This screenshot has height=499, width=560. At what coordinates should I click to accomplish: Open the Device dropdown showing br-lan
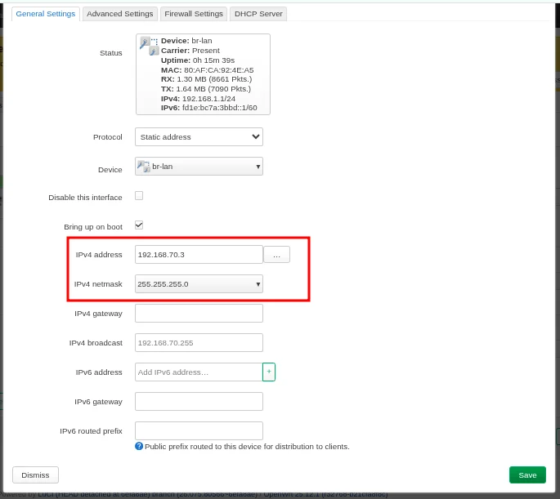point(199,167)
